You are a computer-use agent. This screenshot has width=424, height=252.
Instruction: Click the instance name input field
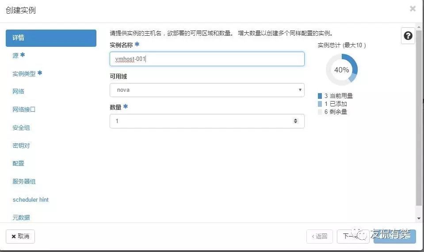(x=207, y=59)
